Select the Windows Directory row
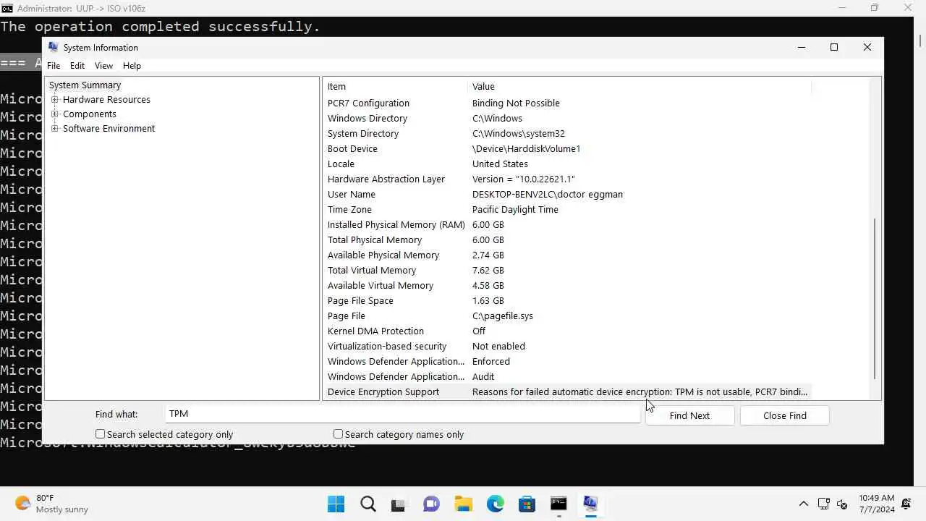 (x=567, y=119)
